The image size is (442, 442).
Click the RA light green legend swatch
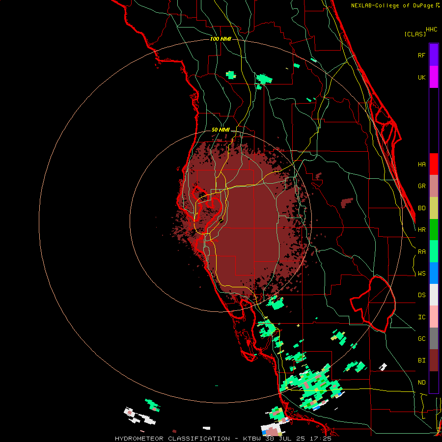click(434, 251)
